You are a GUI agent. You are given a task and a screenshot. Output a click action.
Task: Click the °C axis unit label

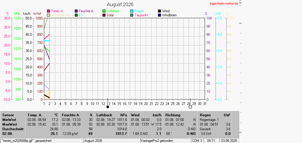pyautogui.click(x=7, y=14)
